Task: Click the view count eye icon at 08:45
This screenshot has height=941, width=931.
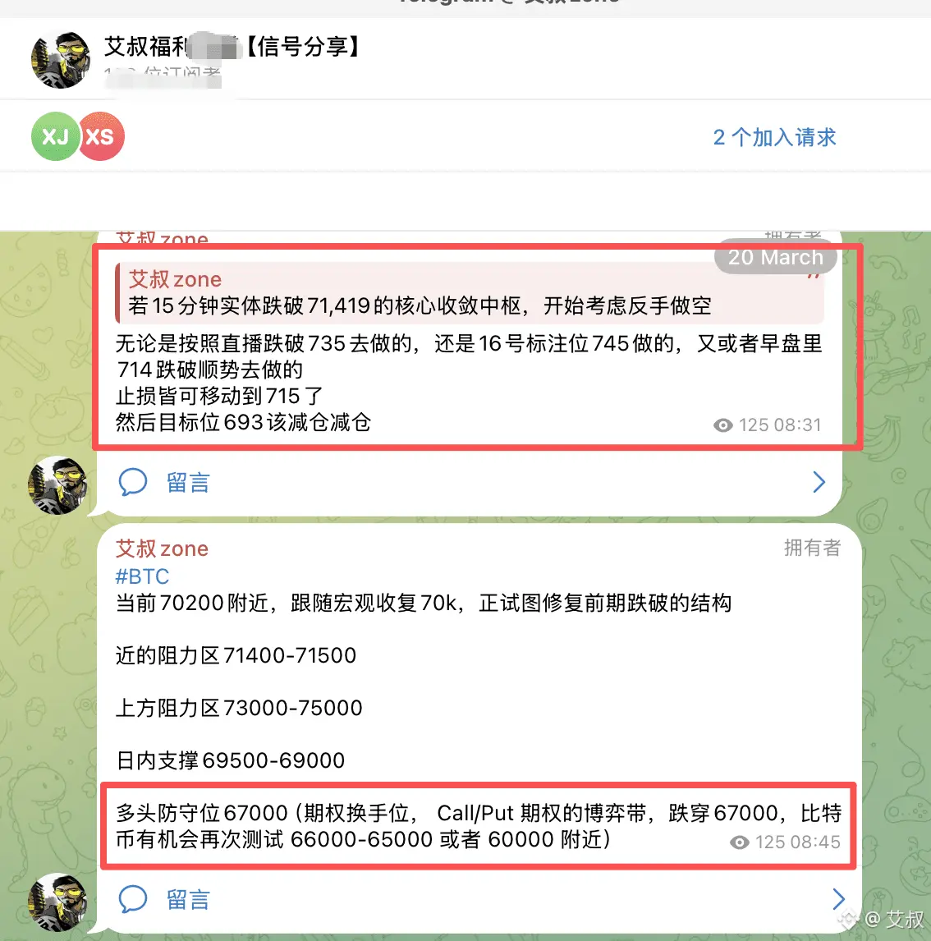Action: pyautogui.click(x=740, y=842)
